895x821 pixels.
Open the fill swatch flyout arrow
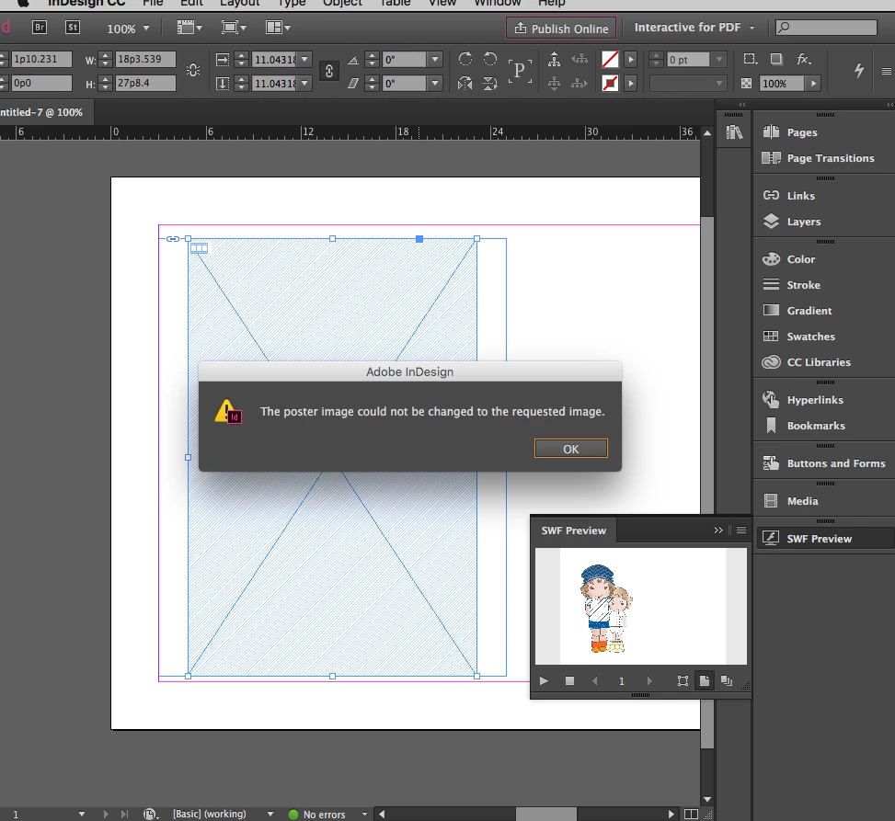pyautogui.click(x=631, y=60)
